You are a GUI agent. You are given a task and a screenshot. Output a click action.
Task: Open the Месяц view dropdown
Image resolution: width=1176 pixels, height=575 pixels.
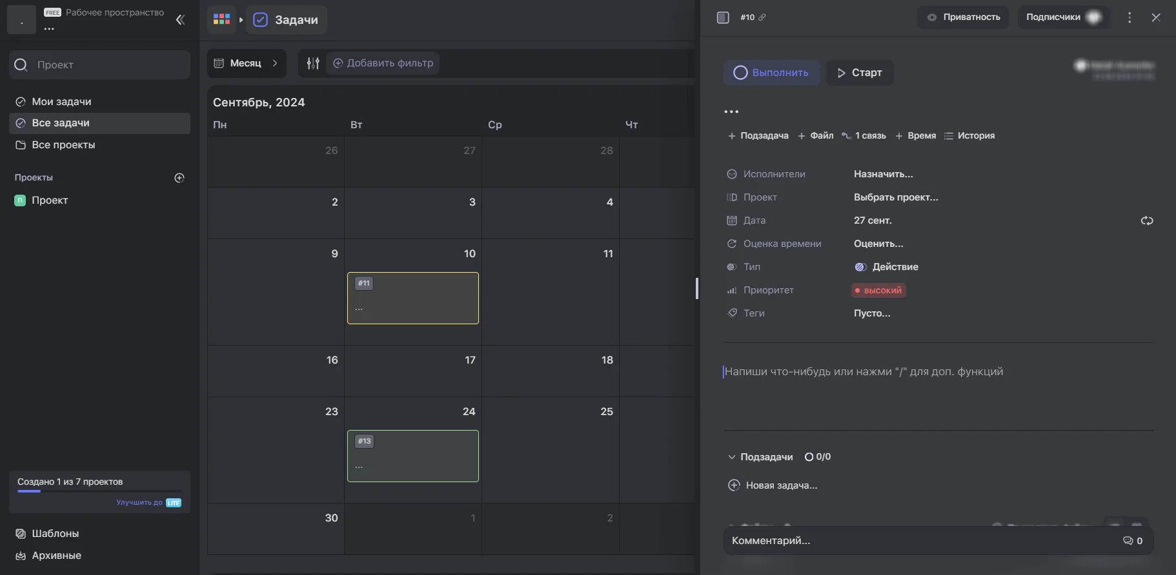pos(247,63)
